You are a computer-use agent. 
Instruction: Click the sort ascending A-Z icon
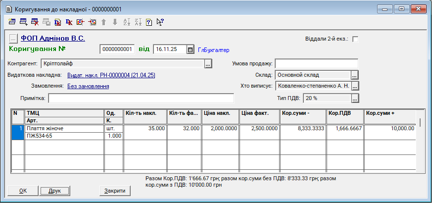126,22
